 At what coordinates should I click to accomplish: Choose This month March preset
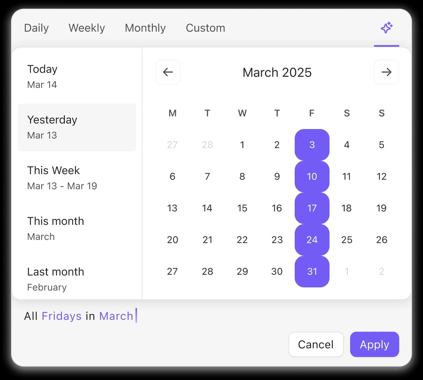click(x=77, y=228)
